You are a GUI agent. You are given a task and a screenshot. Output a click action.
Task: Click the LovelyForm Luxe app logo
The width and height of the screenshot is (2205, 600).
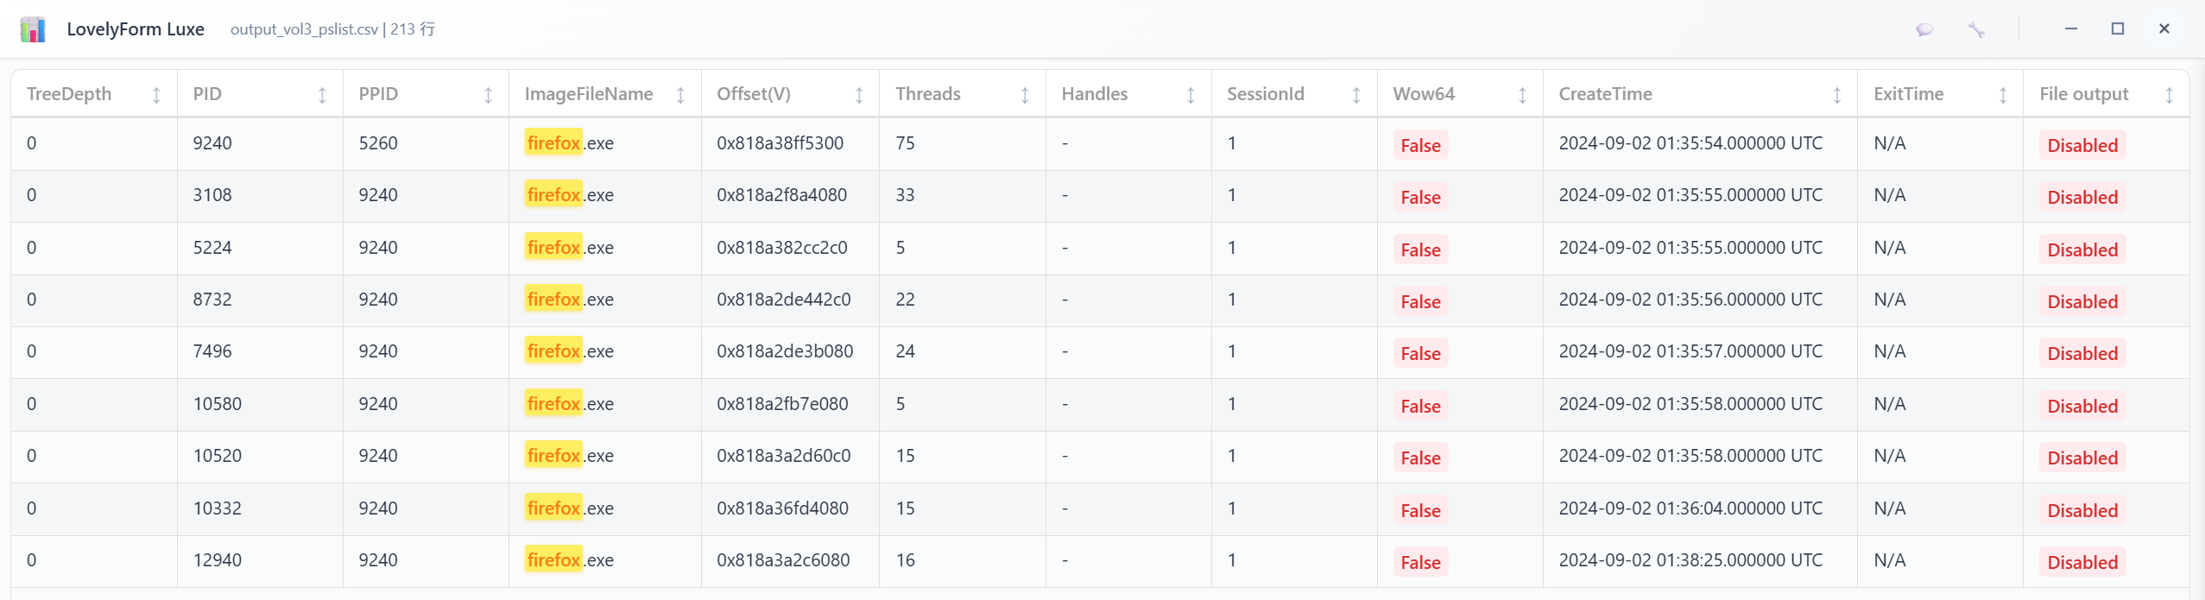pyautogui.click(x=33, y=29)
